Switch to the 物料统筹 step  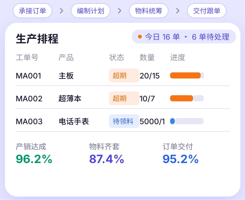tap(149, 11)
